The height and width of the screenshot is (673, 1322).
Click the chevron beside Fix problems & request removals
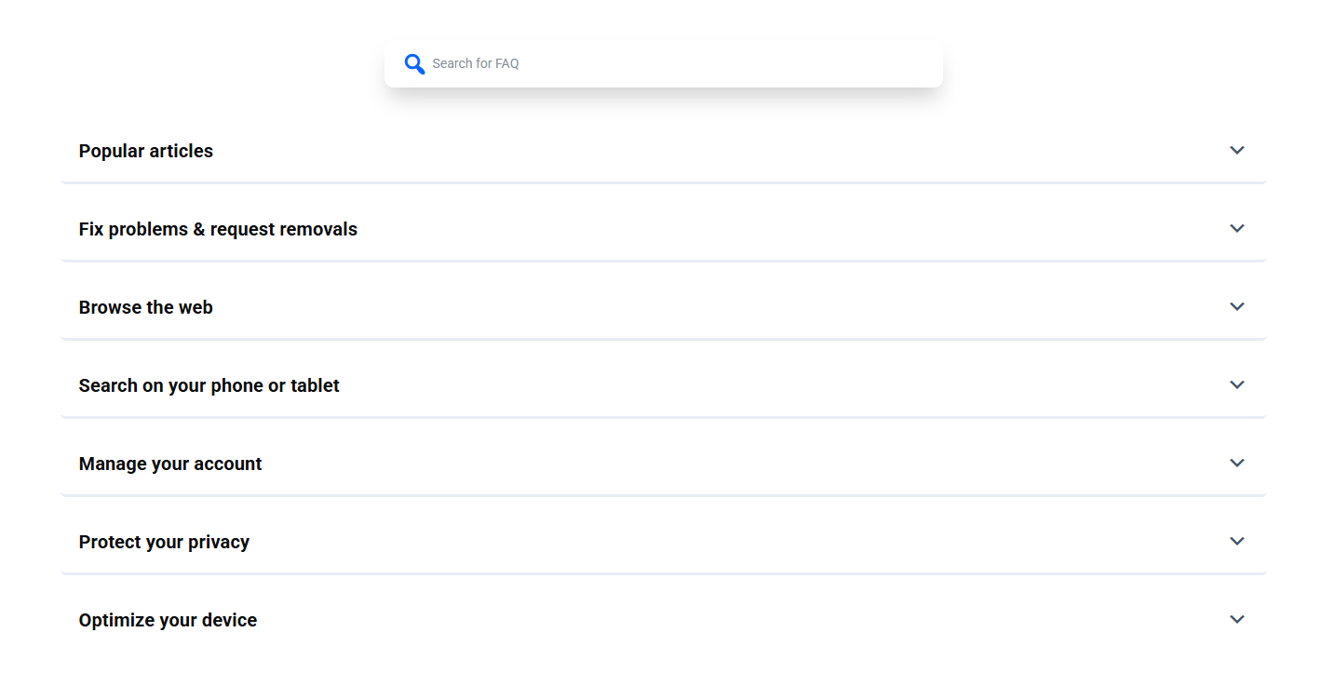(1236, 229)
